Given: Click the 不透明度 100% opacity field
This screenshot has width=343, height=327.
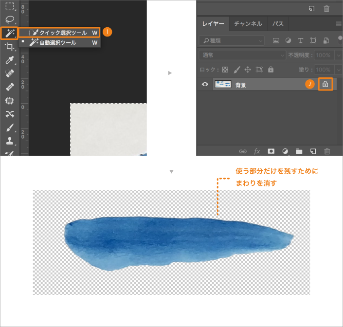Looking at the screenshot, I should pyautogui.click(x=324, y=55).
